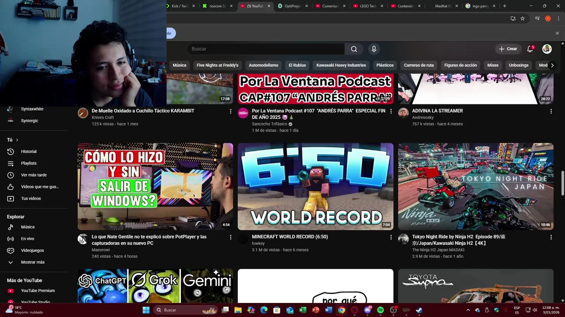Open the YouTube notifications bell
This screenshot has width=565, height=317.
tap(530, 49)
